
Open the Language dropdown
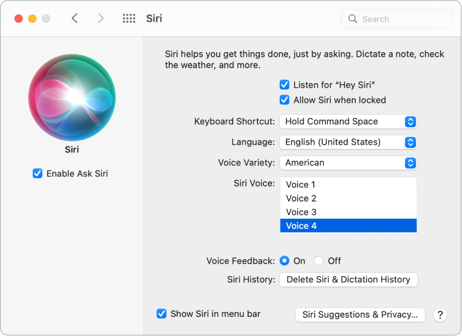pyautogui.click(x=348, y=142)
